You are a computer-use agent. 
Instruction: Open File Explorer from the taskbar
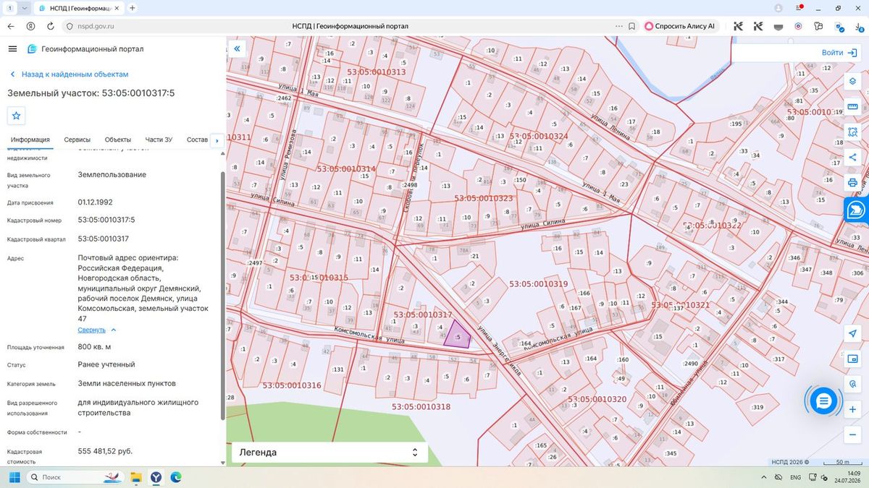tap(135, 477)
